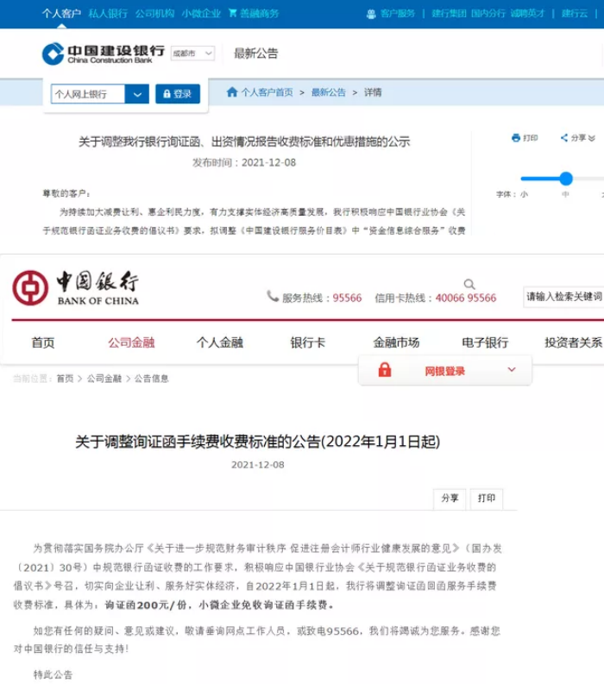Open the 投资者关系 tab
Image resolution: width=604 pixels, height=684 pixels.
tap(574, 343)
